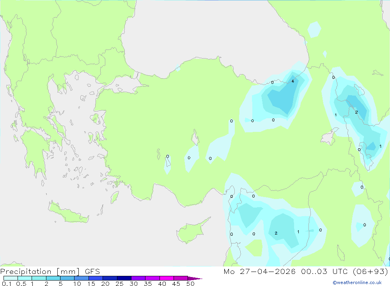390x286 pixels.
Task: Pick the 45–50 mm legend swatch
Action: pos(181,278)
